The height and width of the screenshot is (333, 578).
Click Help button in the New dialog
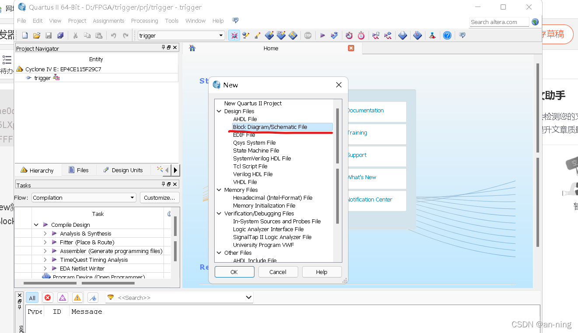(x=322, y=272)
